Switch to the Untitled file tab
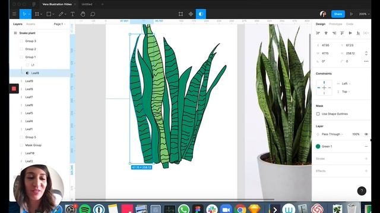This screenshot has height=213, width=380. click(87, 4)
